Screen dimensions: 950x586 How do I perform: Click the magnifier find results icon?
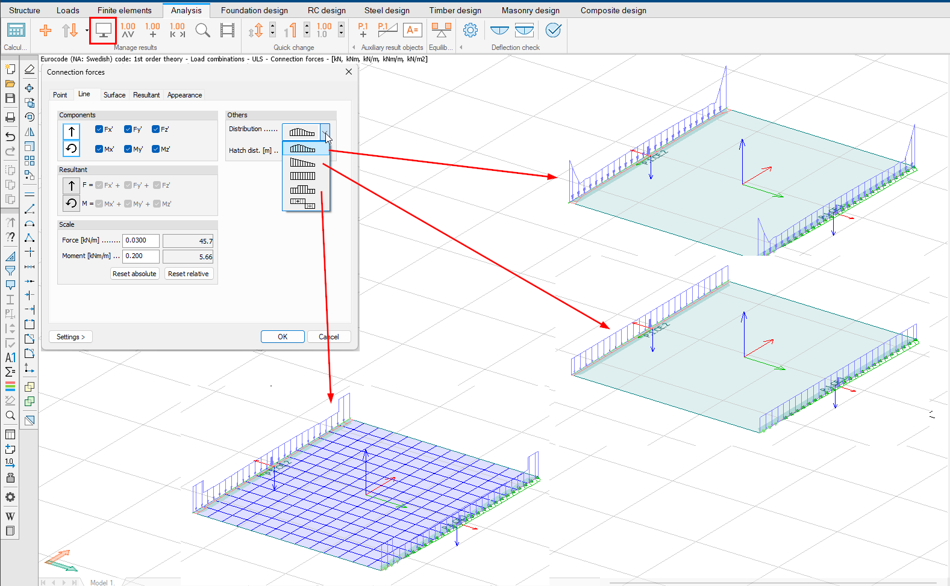[x=203, y=30]
